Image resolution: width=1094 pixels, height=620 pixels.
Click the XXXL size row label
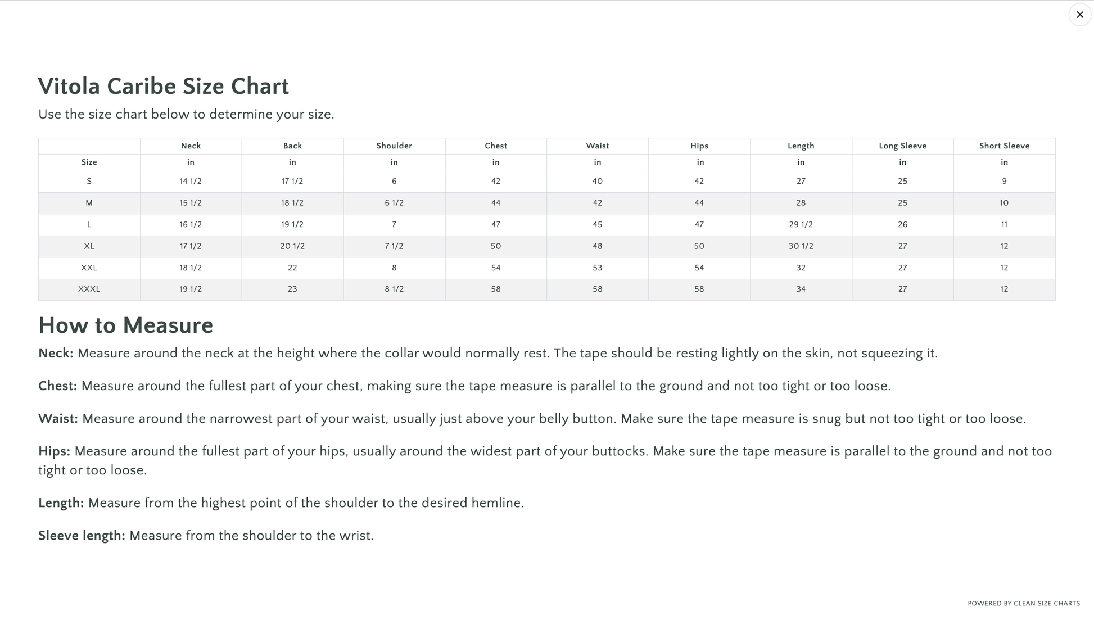click(x=89, y=289)
